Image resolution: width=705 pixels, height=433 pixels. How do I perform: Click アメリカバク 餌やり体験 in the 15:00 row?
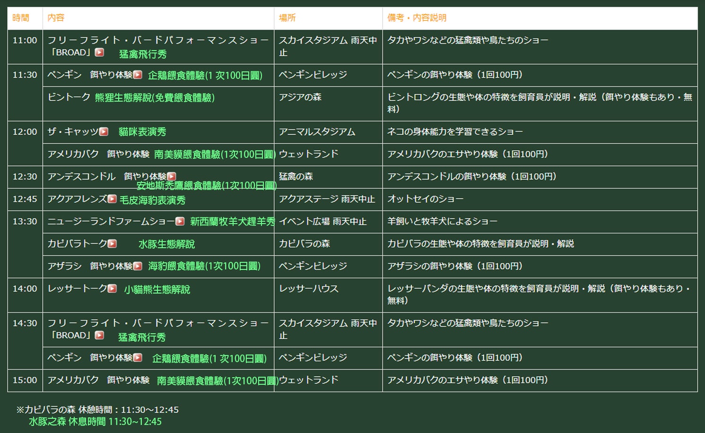point(98,380)
